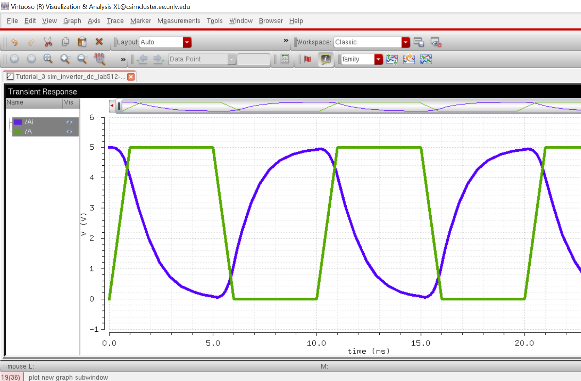Expand the family dropdown
Viewport: 581px width, 381px height.
[x=379, y=59]
